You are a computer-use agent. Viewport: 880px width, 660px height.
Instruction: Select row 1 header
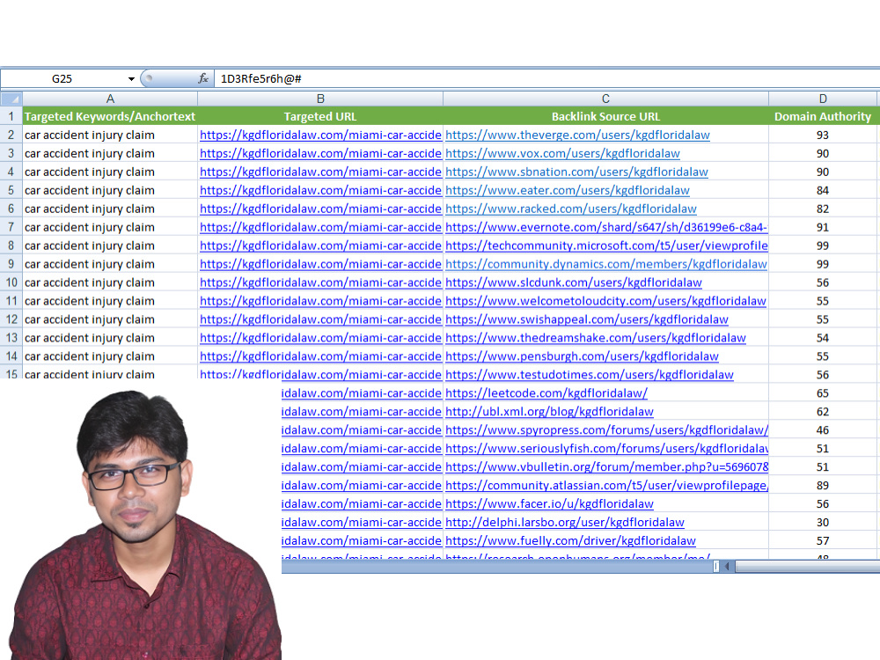pos(11,117)
